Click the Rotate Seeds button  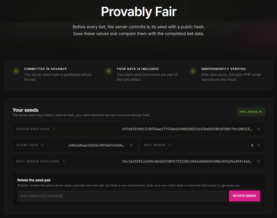[244, 196]
